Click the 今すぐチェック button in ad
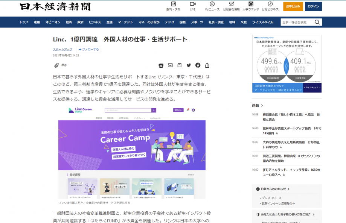This screenshot has width=346, height=223. click(x=312, y=88)
